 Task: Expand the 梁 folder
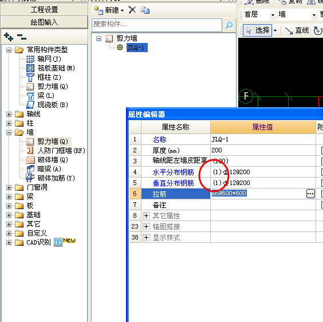pyautogui.click(x=9, y=197)
